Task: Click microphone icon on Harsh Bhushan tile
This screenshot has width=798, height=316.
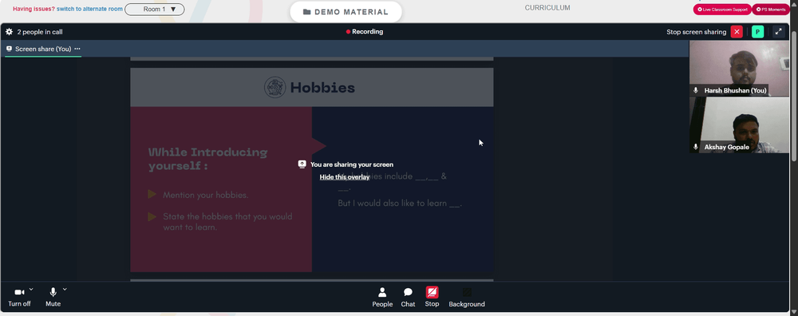Action: pyautogui.click(x=696, y=90)
